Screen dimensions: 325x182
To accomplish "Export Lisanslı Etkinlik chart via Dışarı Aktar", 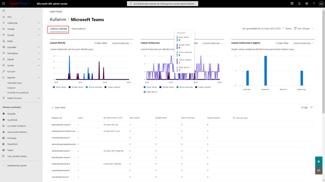I will (101, 43).
